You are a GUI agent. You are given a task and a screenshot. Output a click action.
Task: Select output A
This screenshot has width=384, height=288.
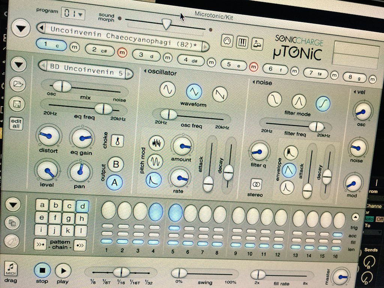tap(114, 182)
